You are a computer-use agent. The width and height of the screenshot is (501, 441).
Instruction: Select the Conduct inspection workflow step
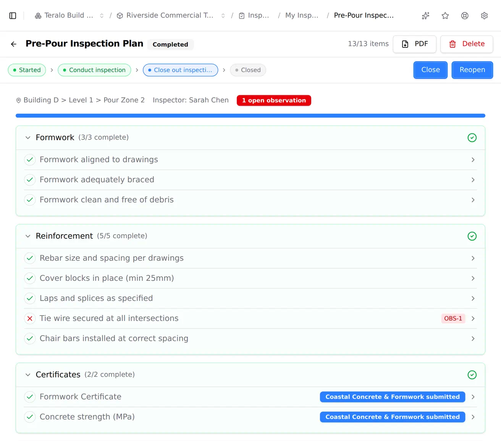(x=94, y=70)
